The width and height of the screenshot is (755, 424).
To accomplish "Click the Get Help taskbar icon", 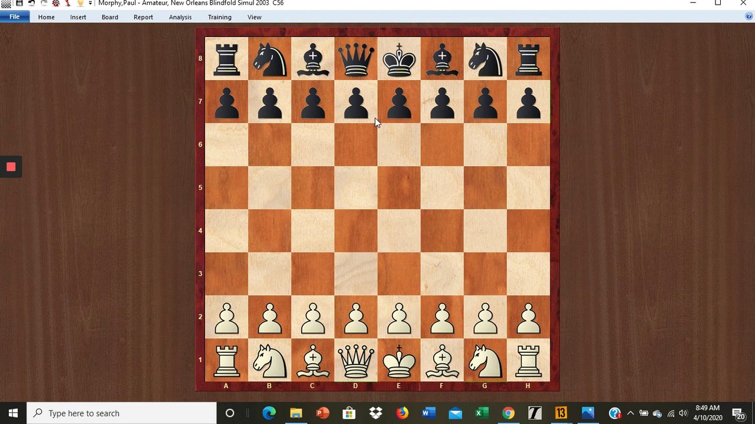I will coord(615,413).
